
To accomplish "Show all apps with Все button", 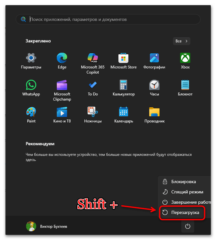I will (x=181, y=41).
